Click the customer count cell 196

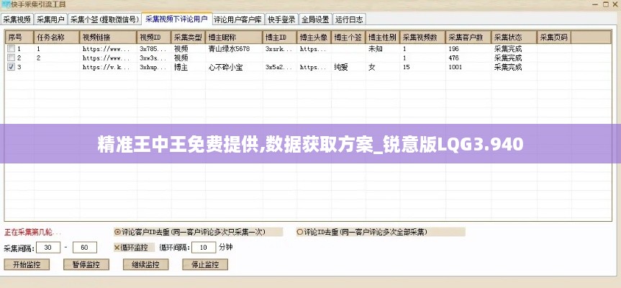[468, 49]
